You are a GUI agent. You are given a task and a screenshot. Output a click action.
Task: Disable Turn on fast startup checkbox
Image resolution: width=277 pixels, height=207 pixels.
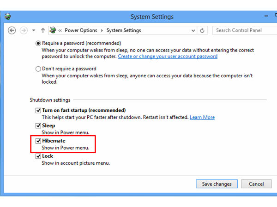tap(38, 110)
